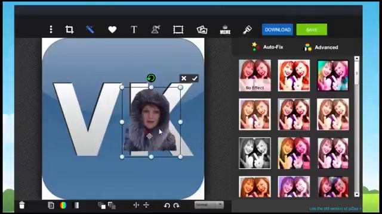Delete the object with trash icon
The width and height of the screenshot is (382, 214).
coord(22,205)
